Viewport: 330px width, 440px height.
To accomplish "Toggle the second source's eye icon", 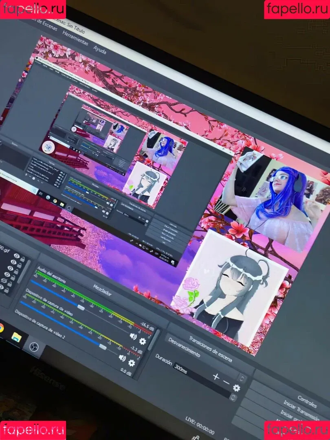I will point(14,262).
